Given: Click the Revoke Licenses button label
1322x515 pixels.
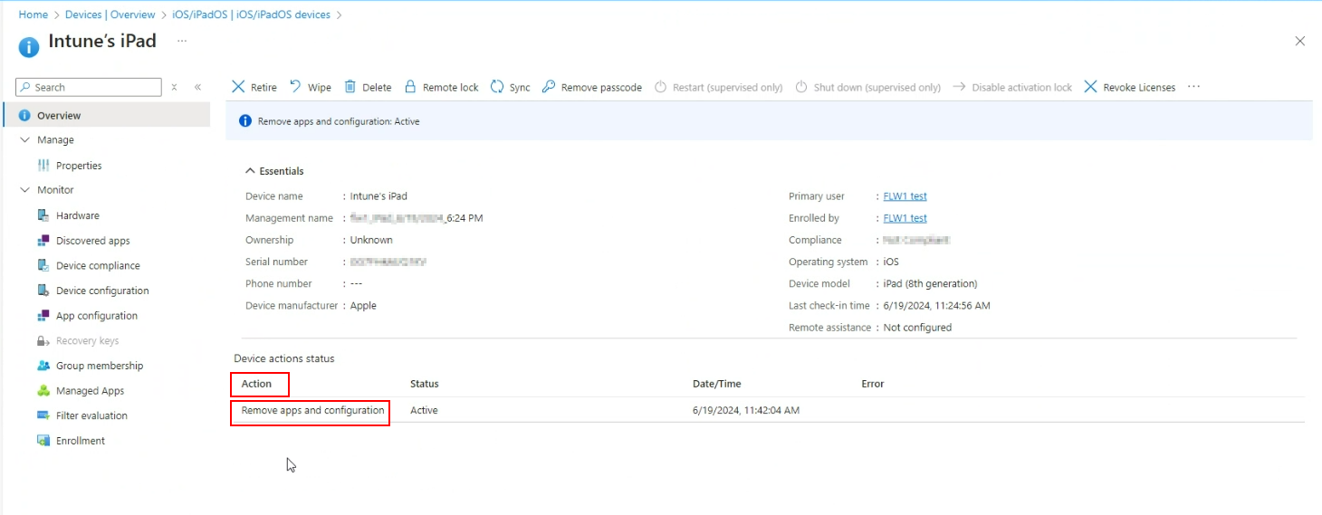Looking at the screenshot, I should click(x=1139, y=88).
